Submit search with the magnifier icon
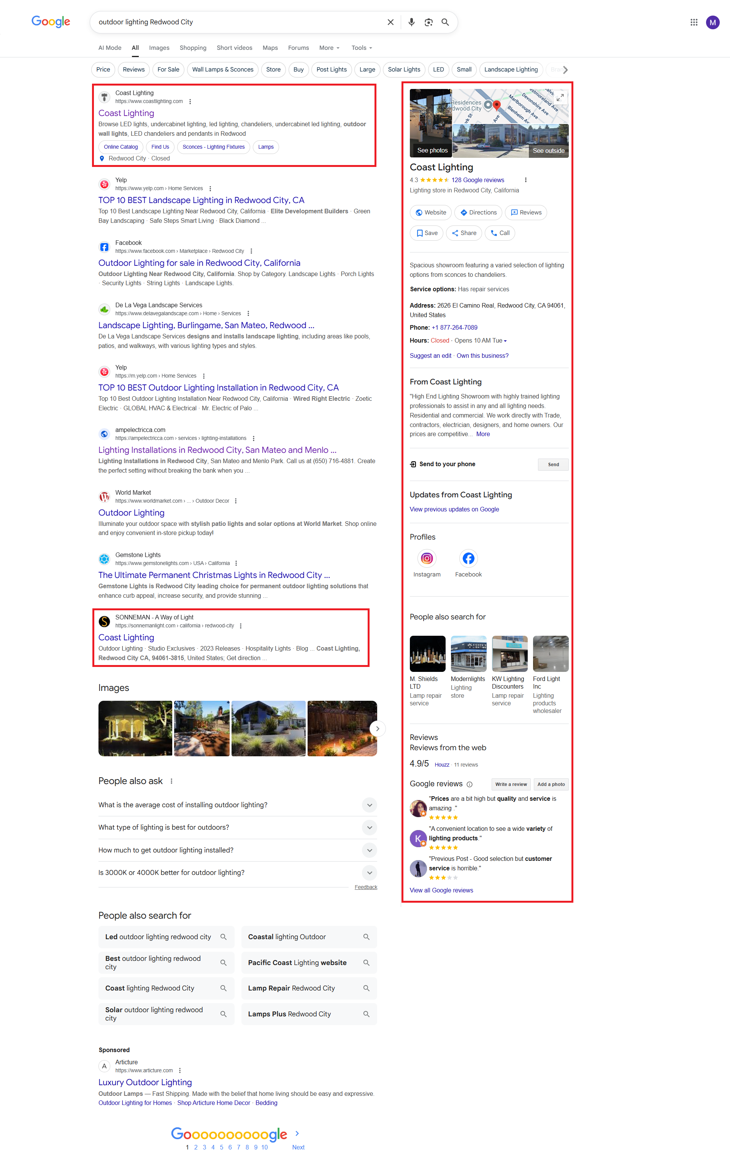Screen dimensions: 730x1162 pos(445,22)
